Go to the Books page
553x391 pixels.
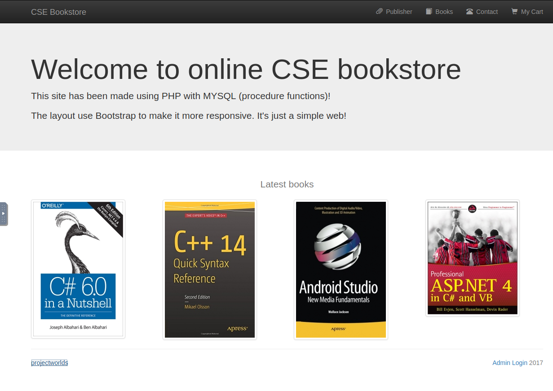(x=444, y=12)
